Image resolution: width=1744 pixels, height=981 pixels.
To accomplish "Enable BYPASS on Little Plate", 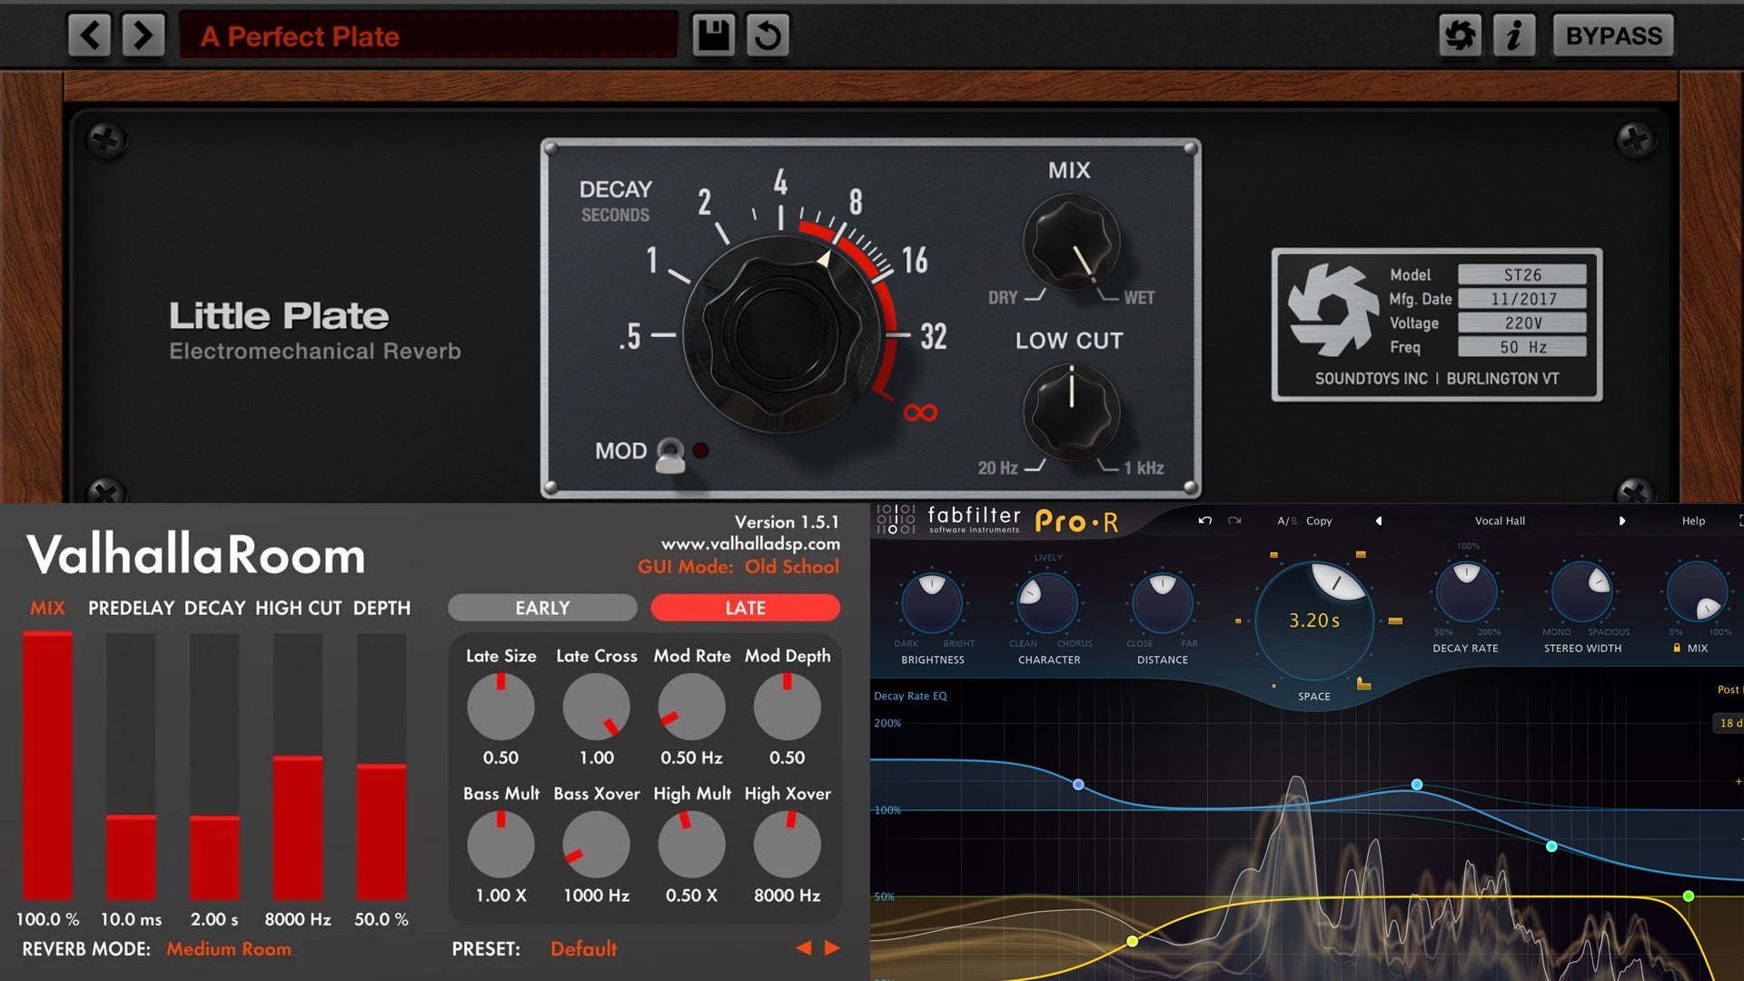I will [x=1613, y=35].
